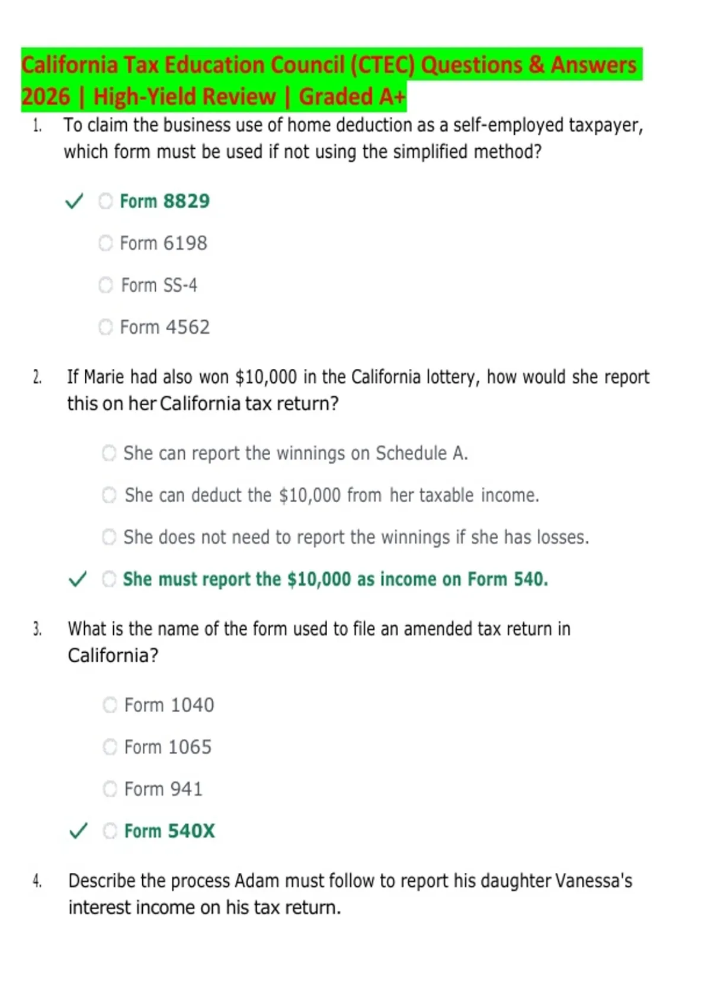Select 'She does not need to report' option
The height and width of the screenshot is (1008, 711).
pyautogui.click(x=109, y=537)
